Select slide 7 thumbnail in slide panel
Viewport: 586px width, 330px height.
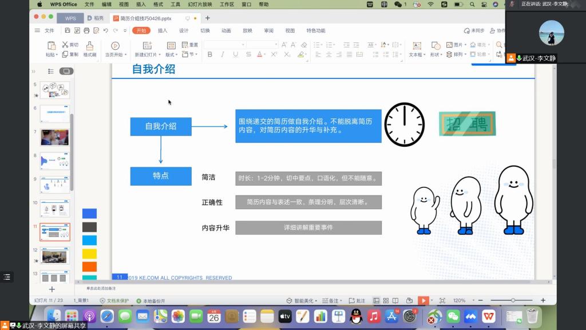54,137
